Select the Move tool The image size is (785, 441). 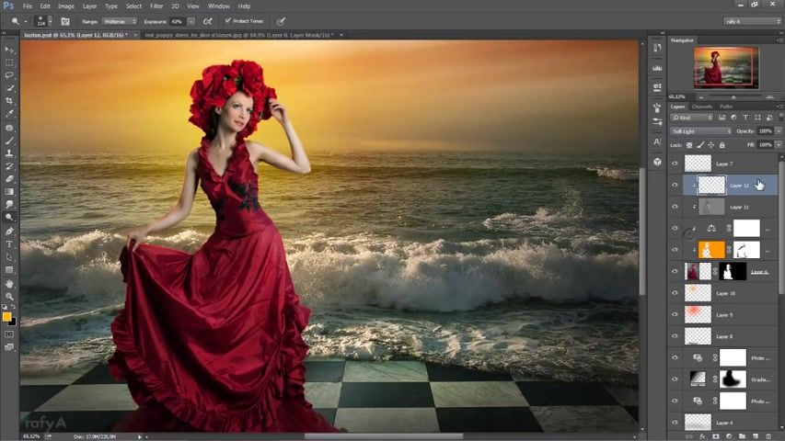pos(9,50)
